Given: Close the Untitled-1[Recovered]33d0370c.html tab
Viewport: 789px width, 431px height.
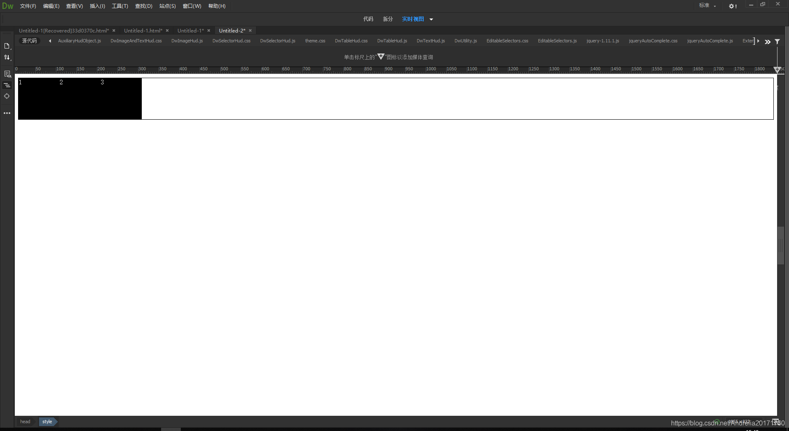Looking at the screenshot, I should point(114,30).
